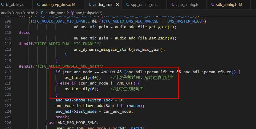Click the #else directive on line 210
This screenshot has width=256, height=129.
pos(25,33)
